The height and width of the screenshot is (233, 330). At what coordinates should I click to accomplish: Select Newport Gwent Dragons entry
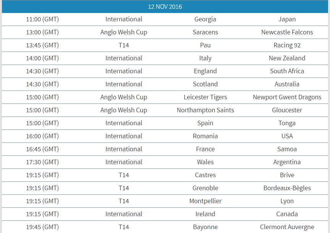[287, 97]
